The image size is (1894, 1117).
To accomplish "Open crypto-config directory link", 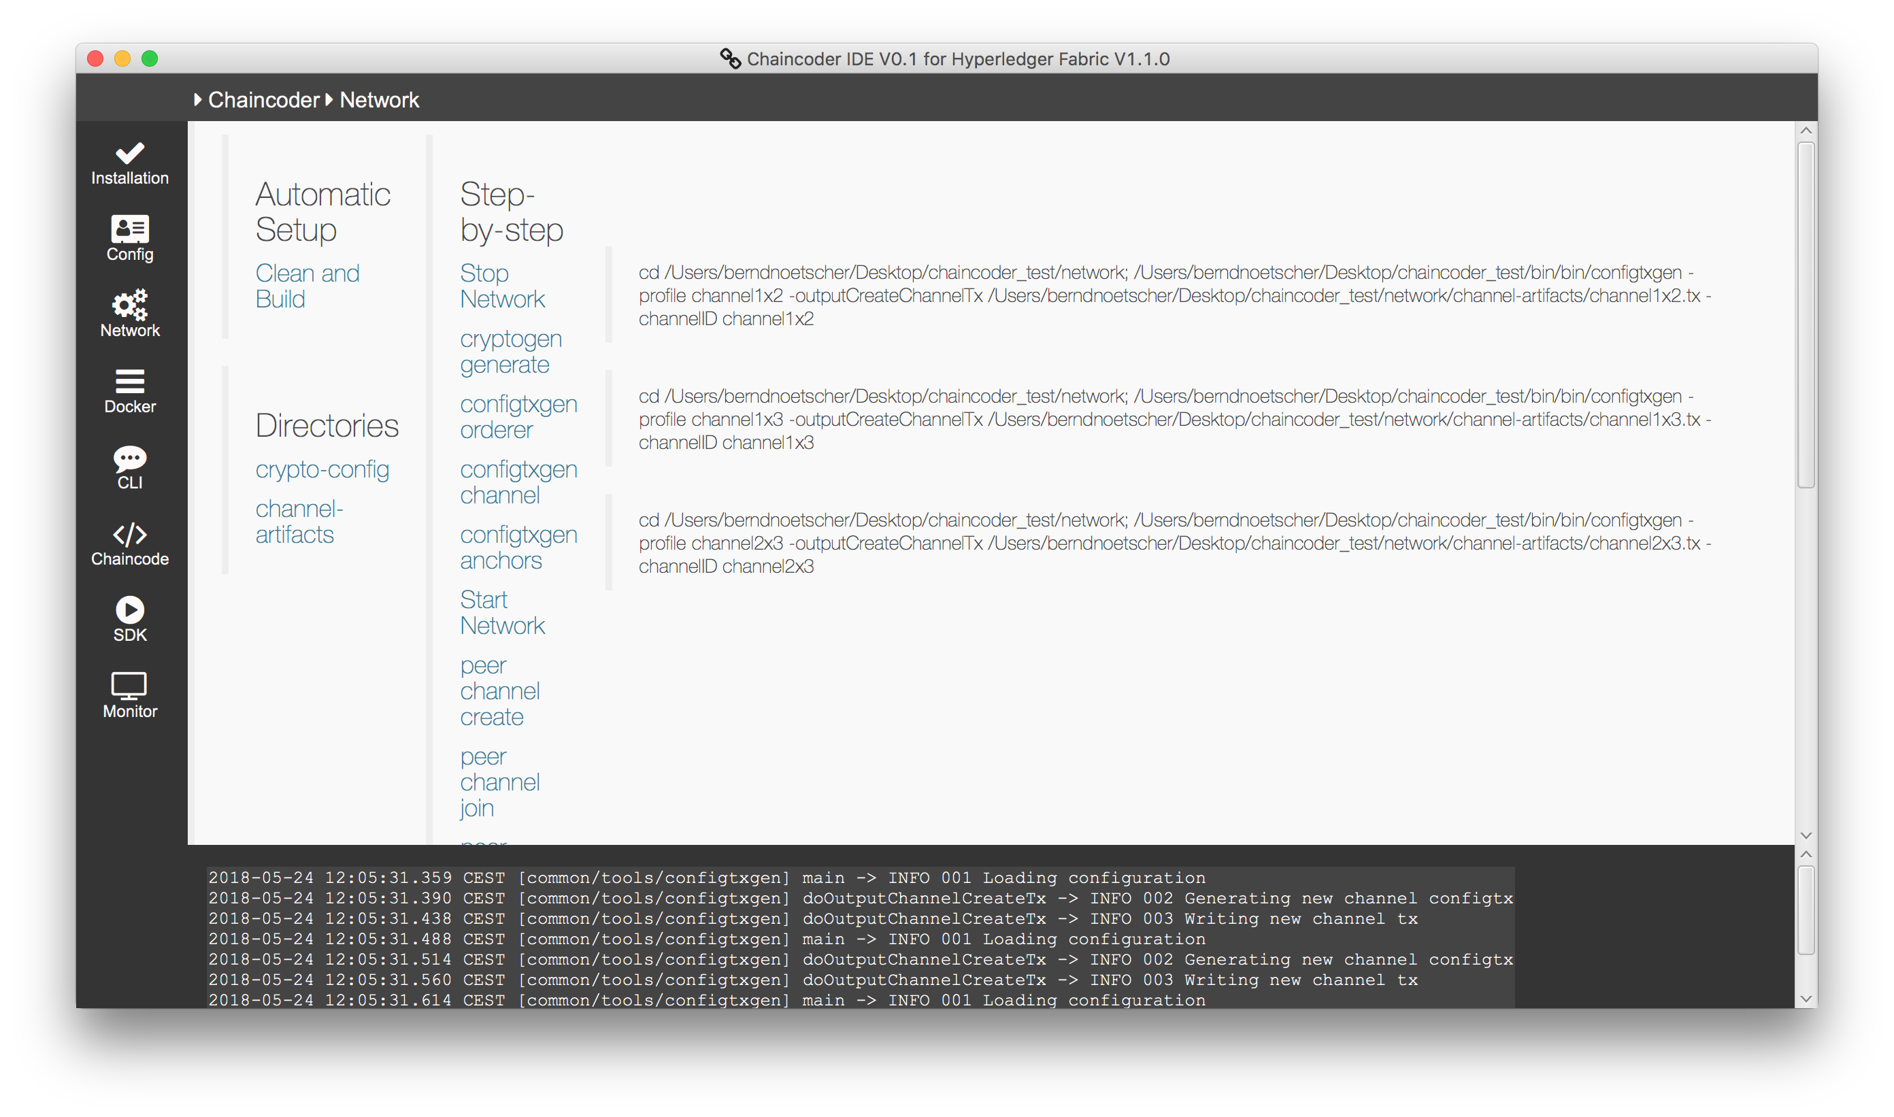I will pyautogui.click(x=322, y=469).
